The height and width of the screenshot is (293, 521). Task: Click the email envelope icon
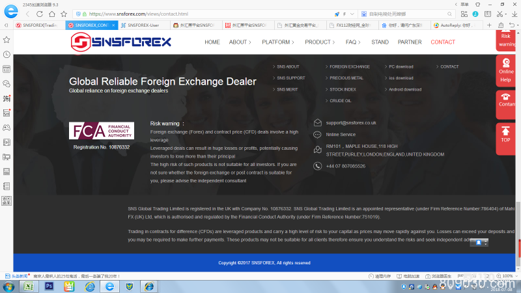(317, 122)
